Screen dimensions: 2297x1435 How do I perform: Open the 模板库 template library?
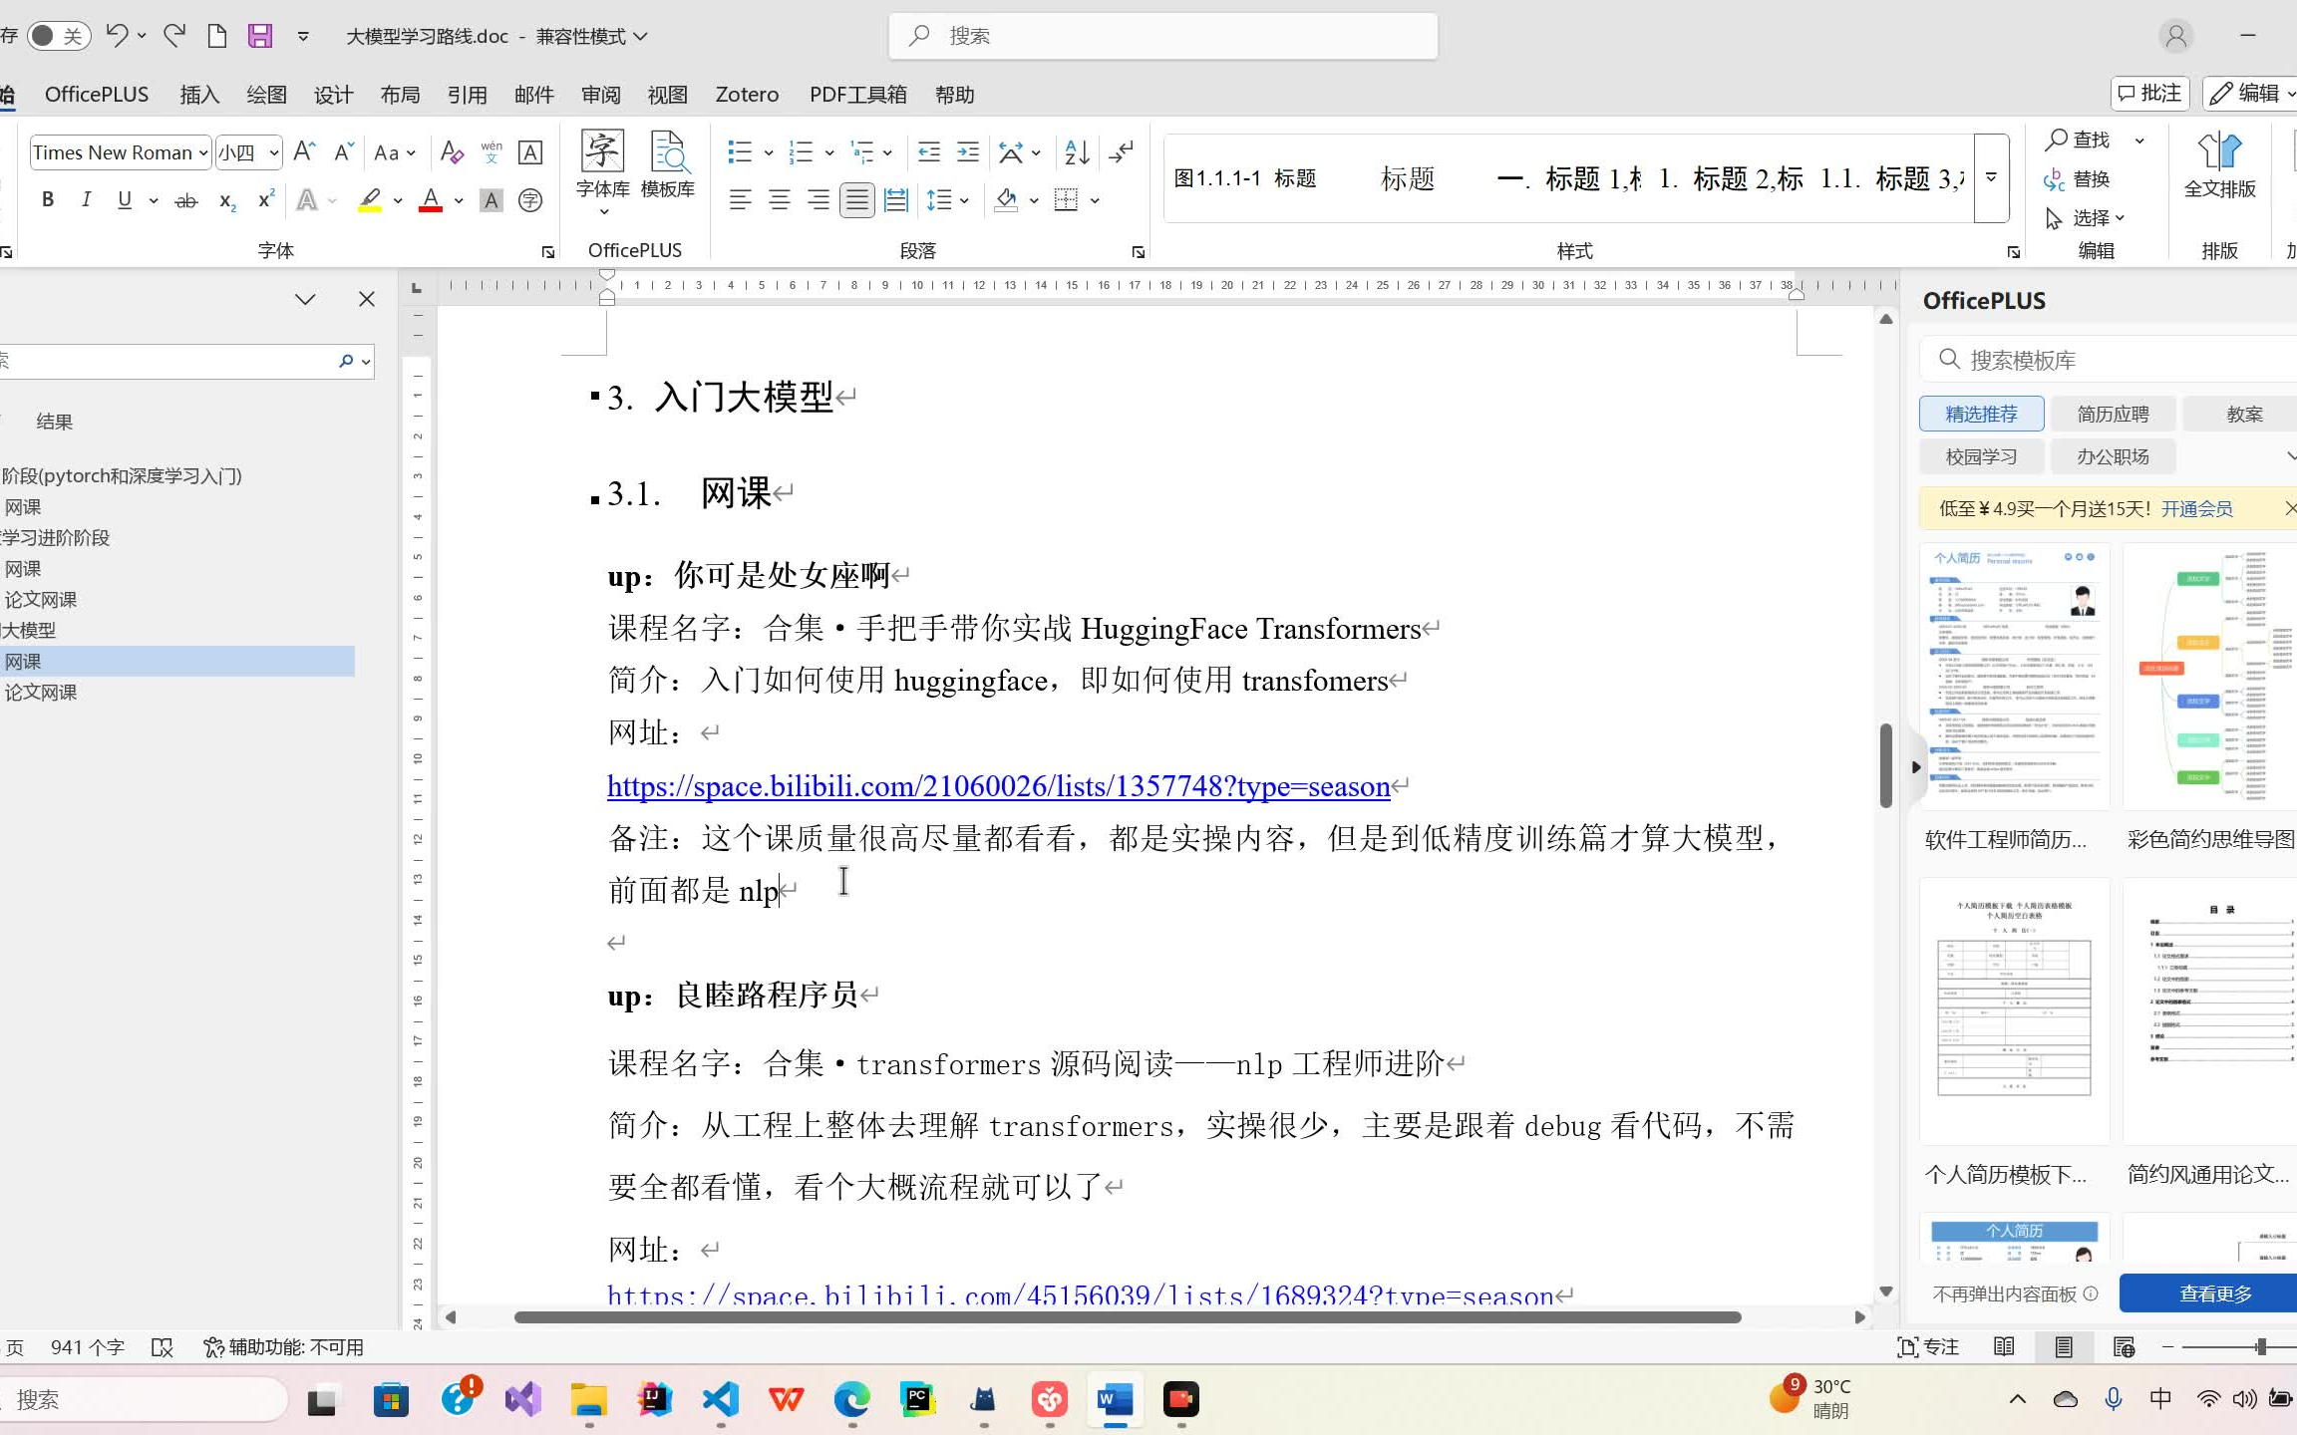[667, 165]
